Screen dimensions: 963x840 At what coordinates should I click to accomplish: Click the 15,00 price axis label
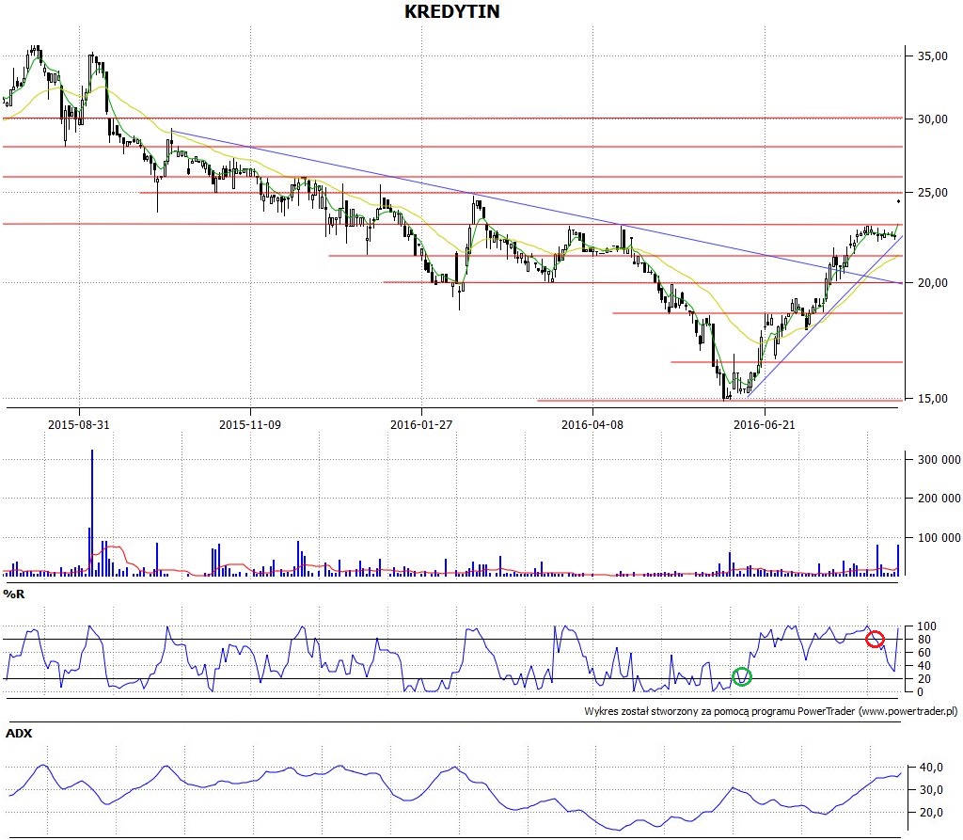coord(932,399)
